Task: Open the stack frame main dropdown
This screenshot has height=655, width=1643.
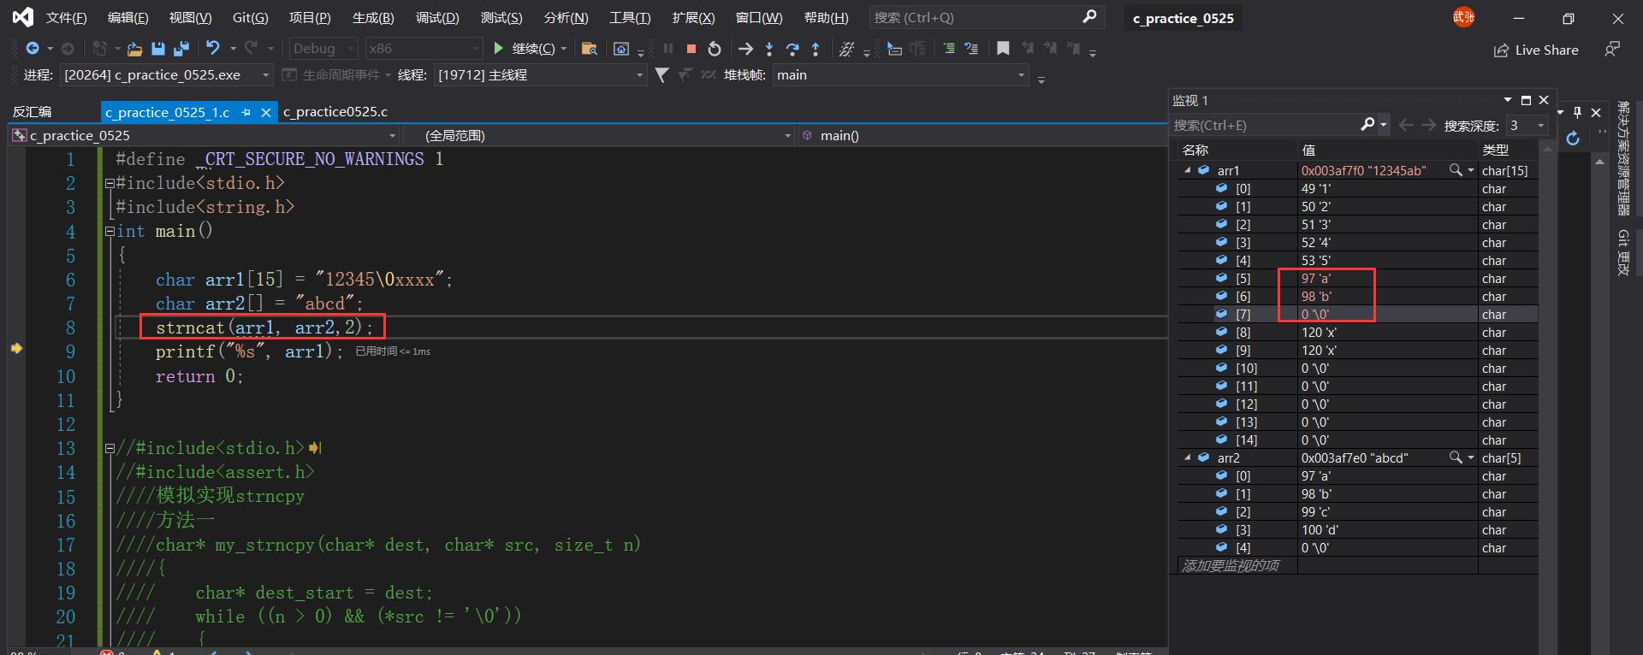Action: tap(900, 75)
